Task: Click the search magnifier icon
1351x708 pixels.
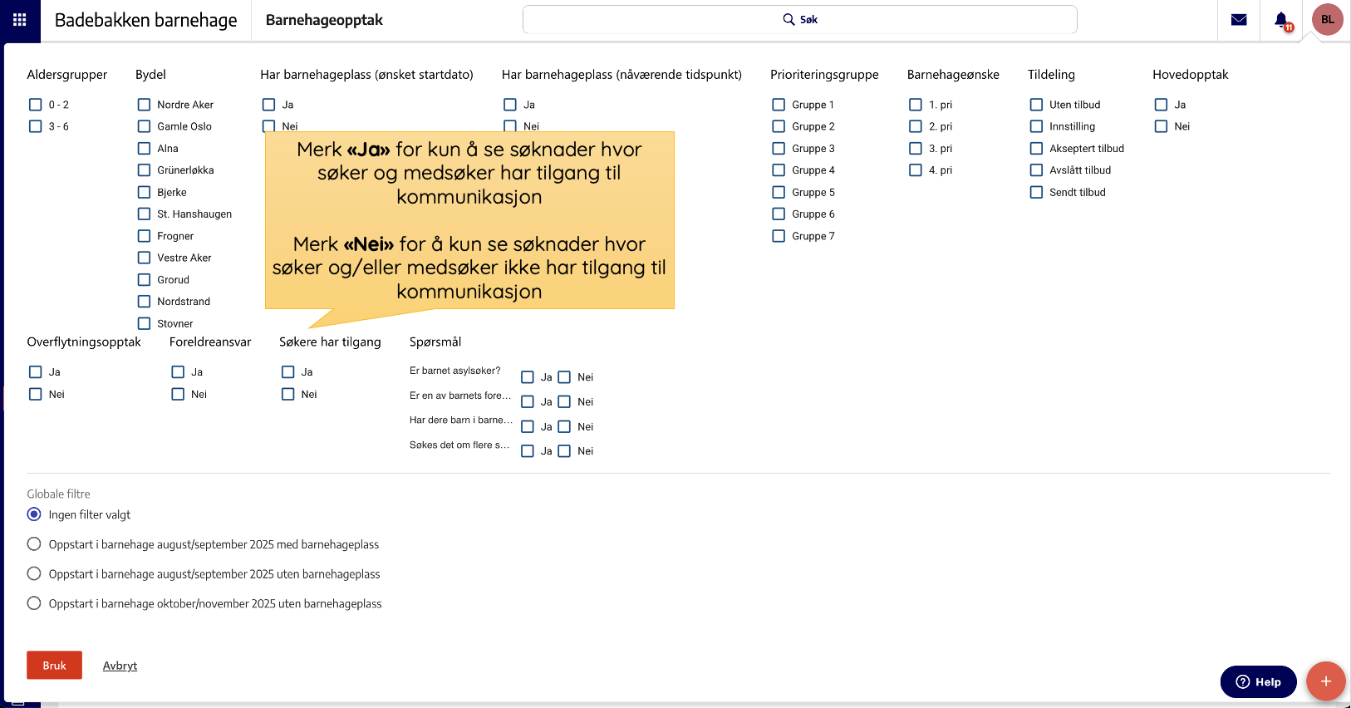Action: coord(788,19)
